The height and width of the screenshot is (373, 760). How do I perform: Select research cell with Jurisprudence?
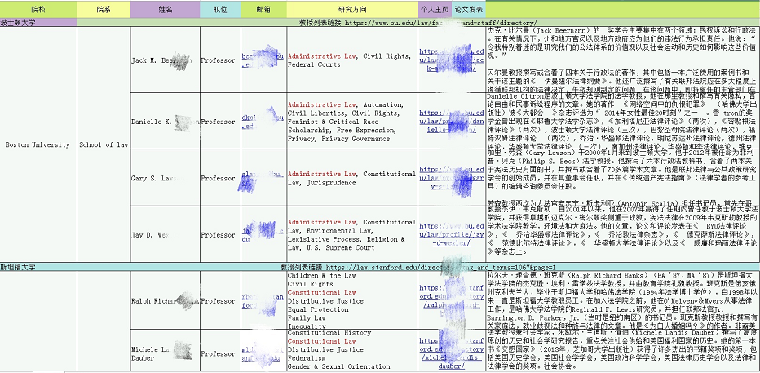[352, 178]
